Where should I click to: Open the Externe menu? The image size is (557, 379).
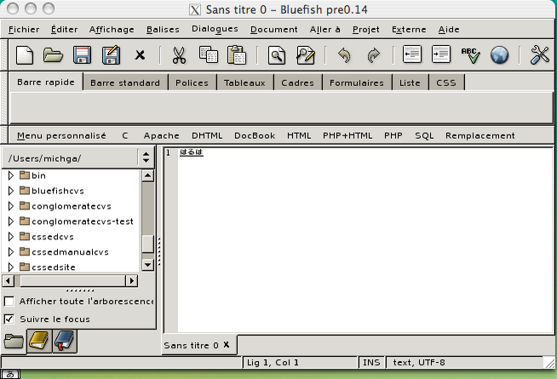pos(409,30)
